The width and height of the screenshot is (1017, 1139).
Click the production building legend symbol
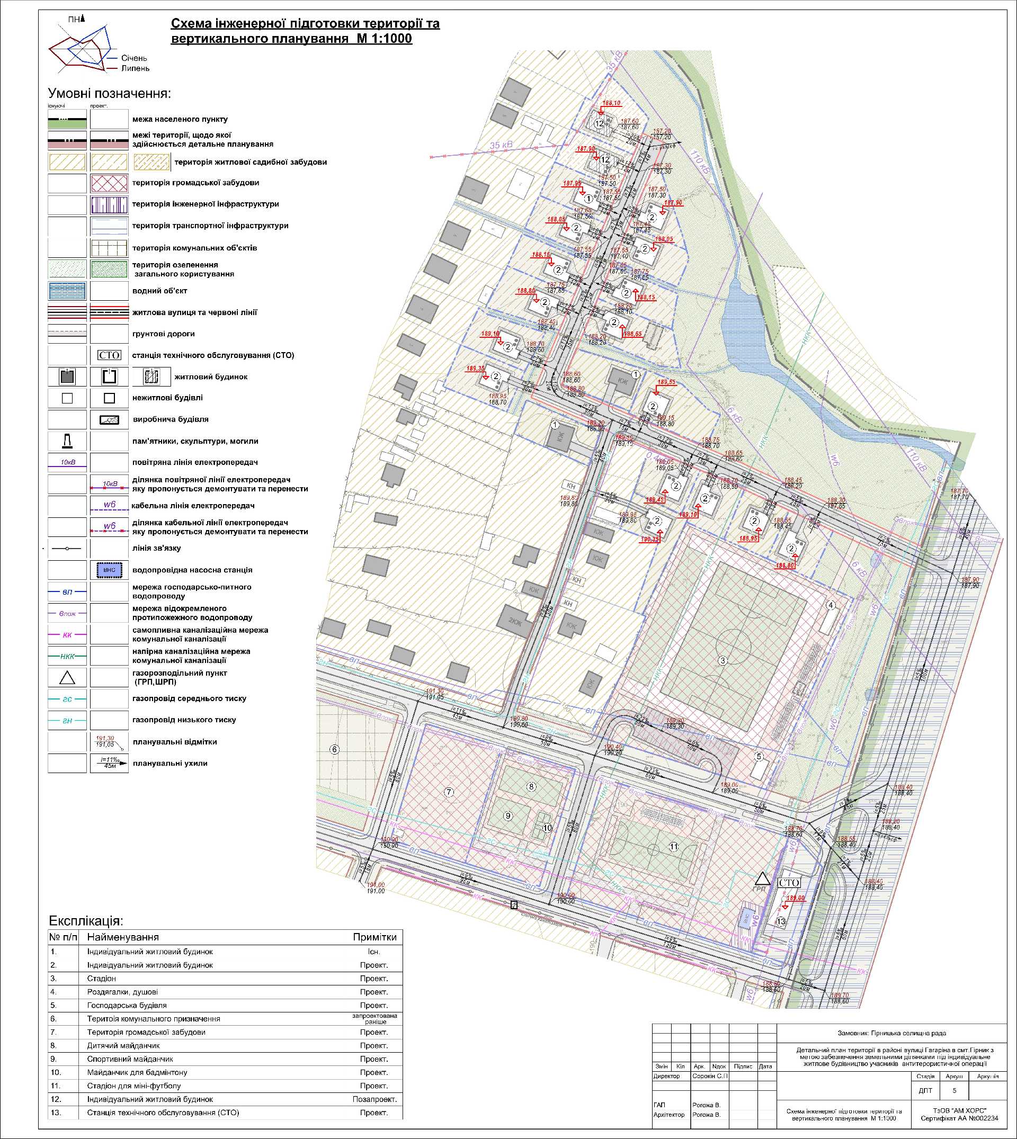coord(109,419)
